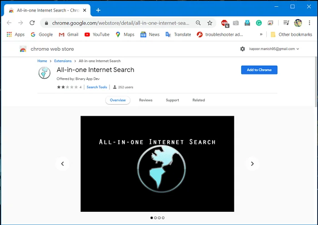Image resolution: width=318 pixels, height=225 pixels.
Task: Open the Search Tools category link
Action: (x=97, y=87)
